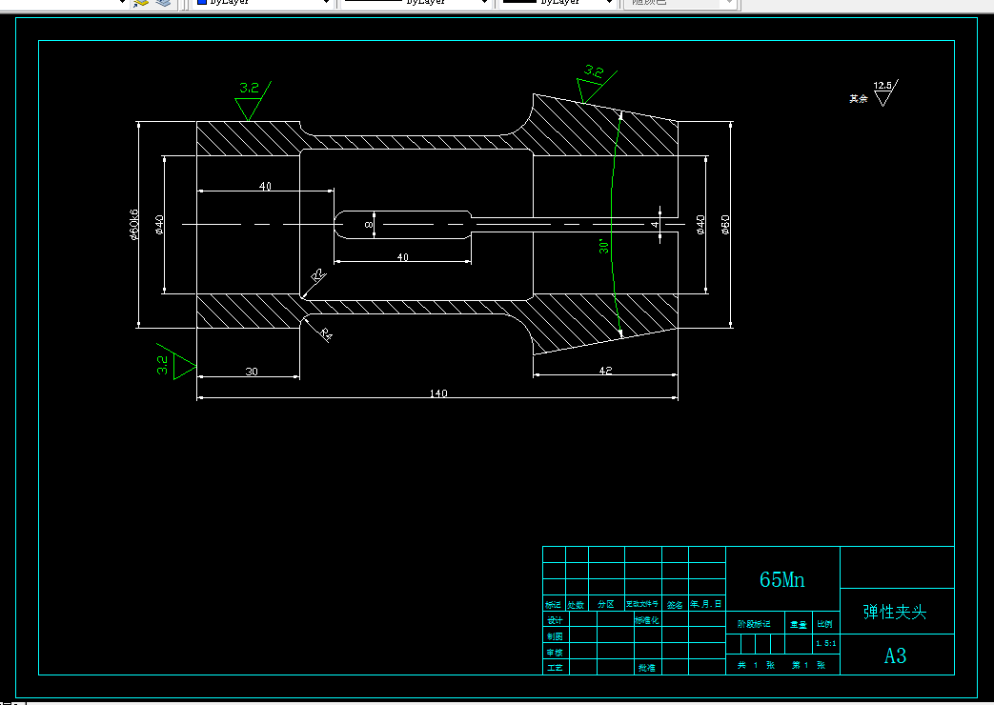Image resolution: width=994 pixels, height=705 pixels.
Task: Select the 审核 row label
Action: [x=555, y=652]
